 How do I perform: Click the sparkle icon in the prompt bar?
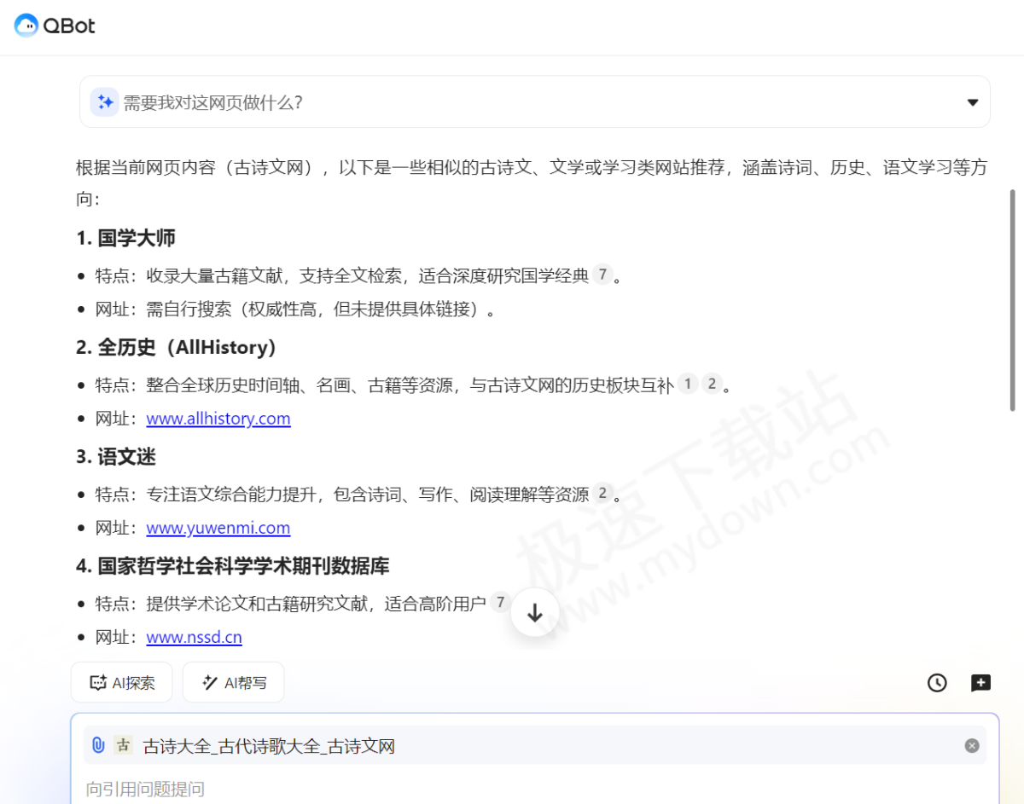104,101
